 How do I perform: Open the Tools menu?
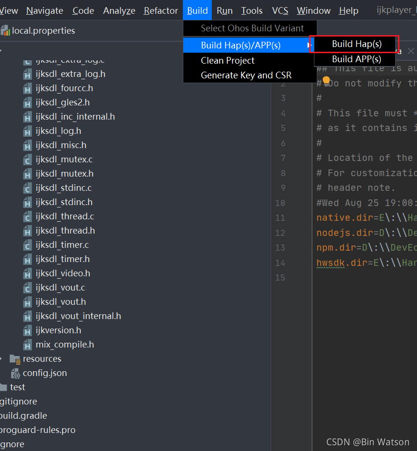(252, 10)
